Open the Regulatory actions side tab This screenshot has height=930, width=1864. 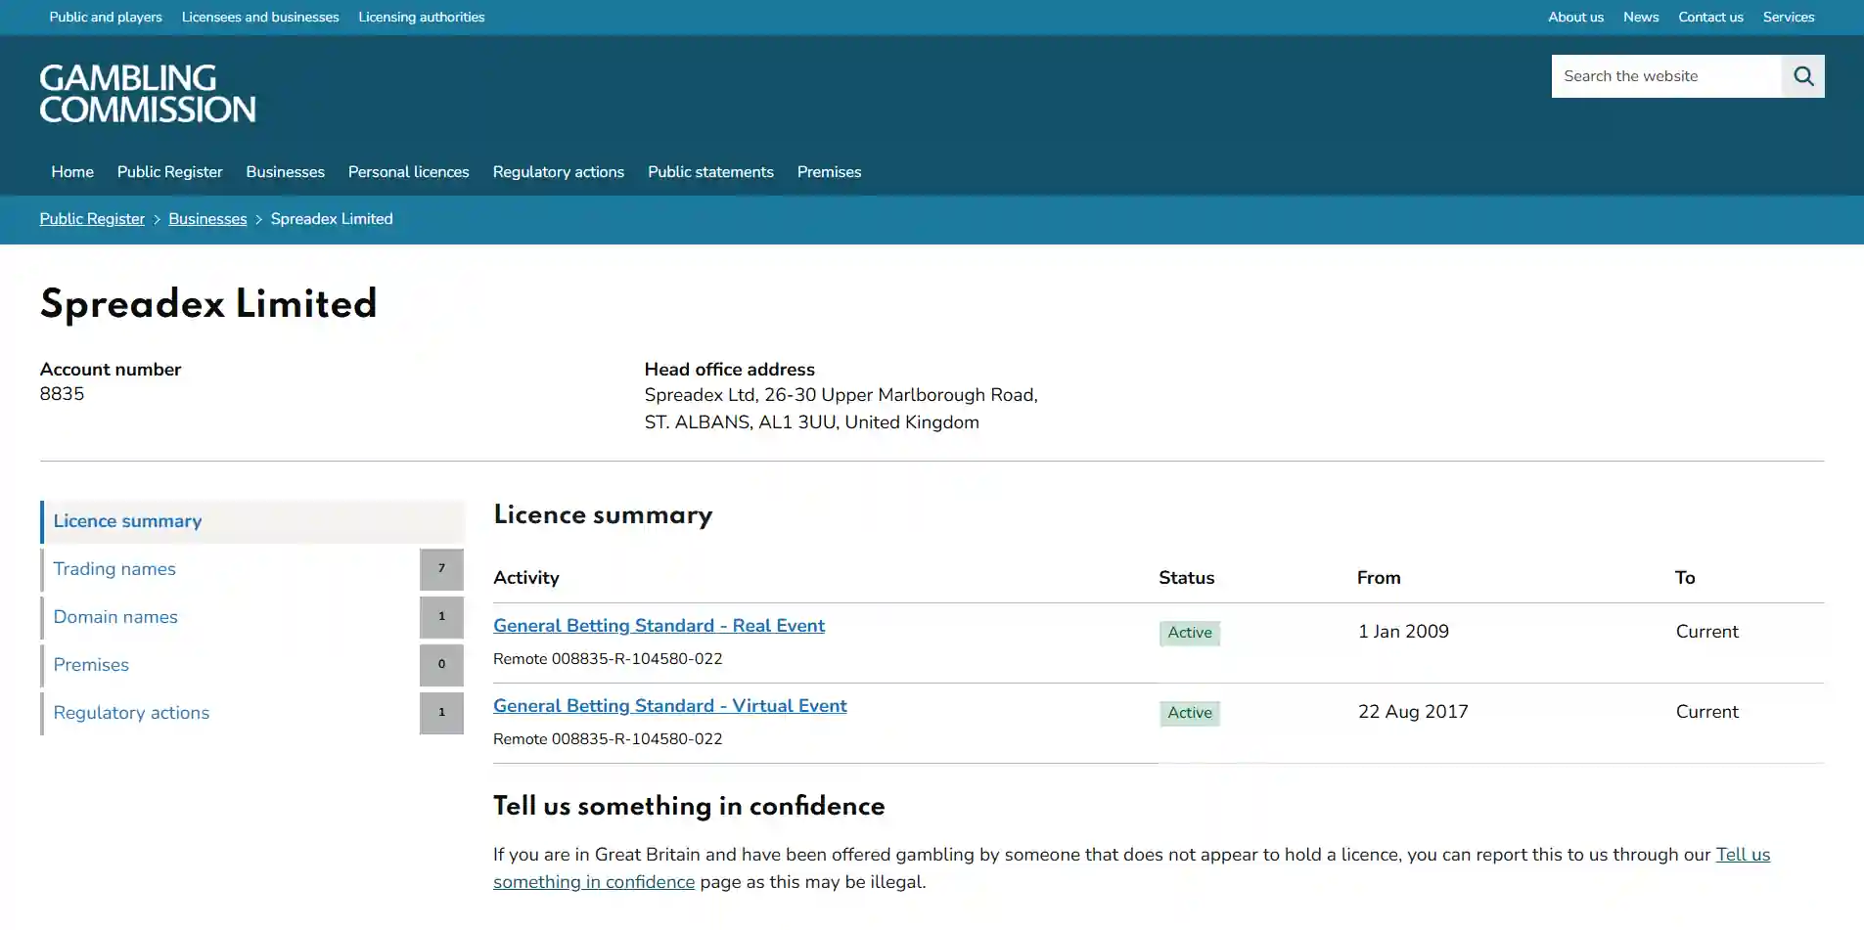click(x=252, y=713)
